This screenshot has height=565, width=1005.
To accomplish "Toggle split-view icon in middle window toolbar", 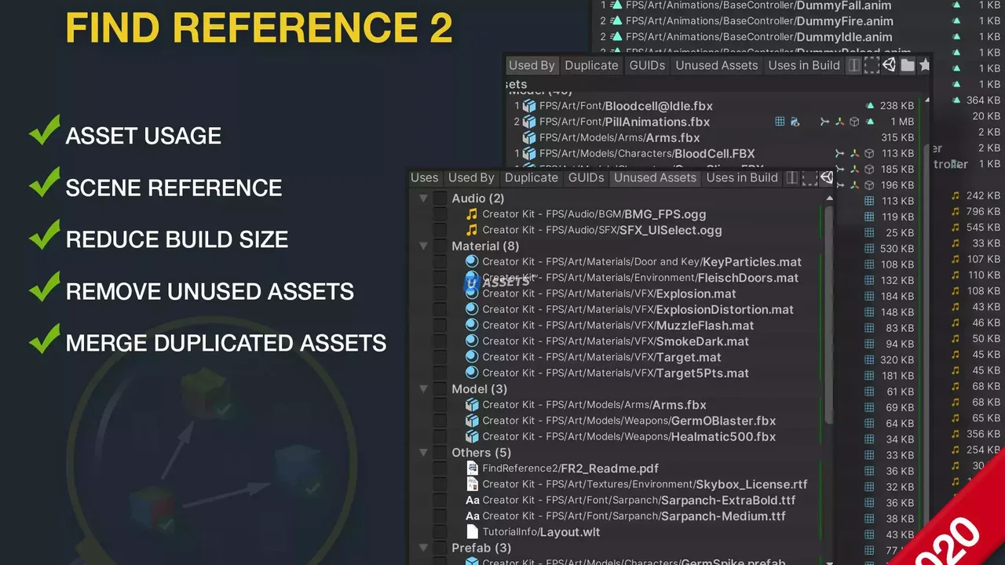I will 853,65.
